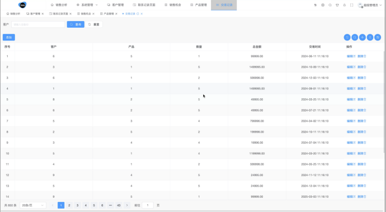Click the blue 查询 search button
Screen dimensions: 386x212
[76, 24]
